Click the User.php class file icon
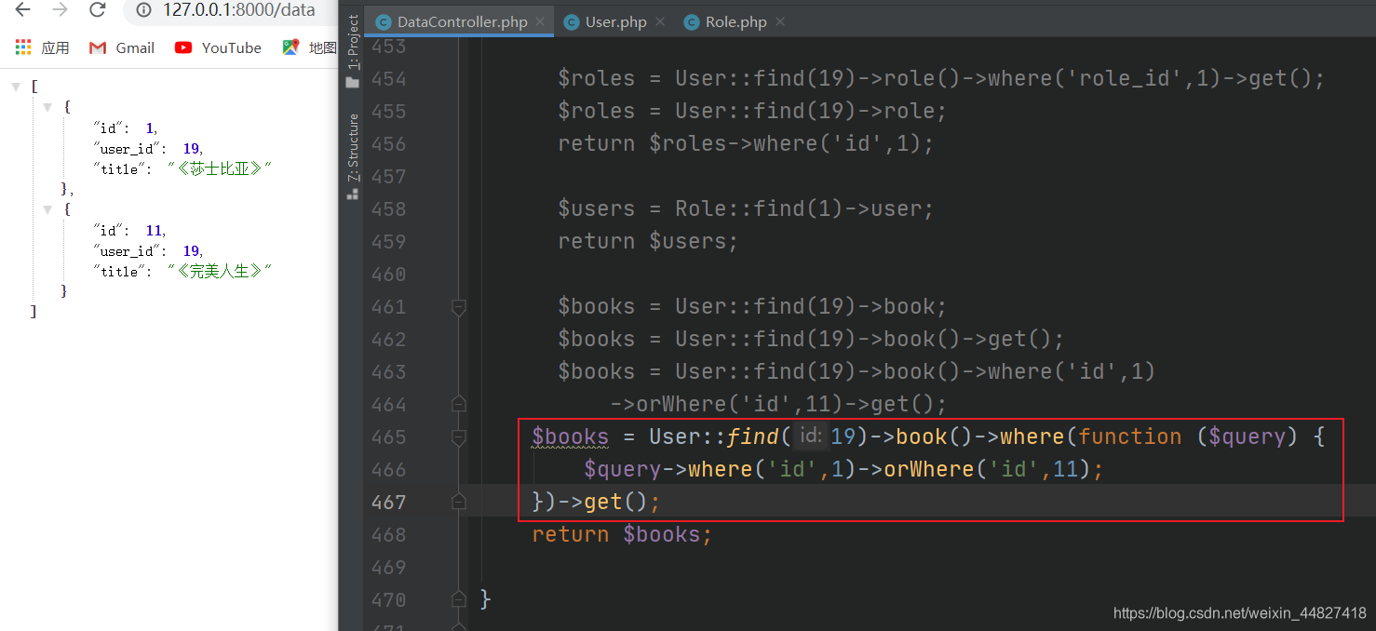 click(571, 21)
